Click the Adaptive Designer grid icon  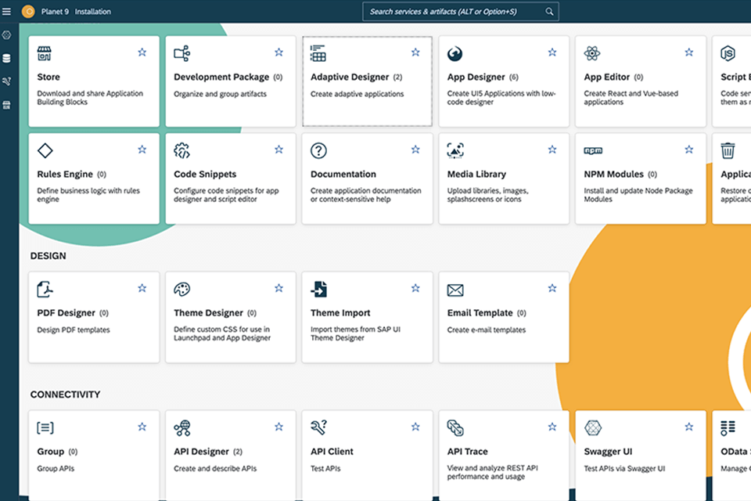[318, 53]
